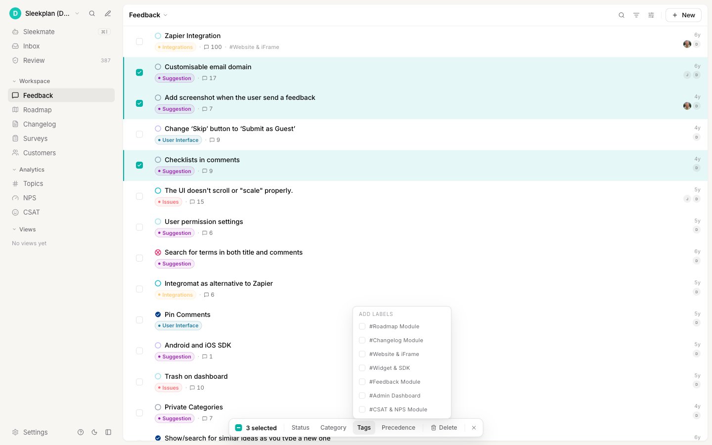Toggle the sidebar panel icon
The image size is (712, 445).
(x=108, y=432)
